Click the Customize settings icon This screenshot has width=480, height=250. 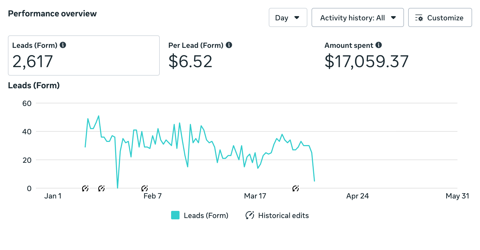[419, 18]
